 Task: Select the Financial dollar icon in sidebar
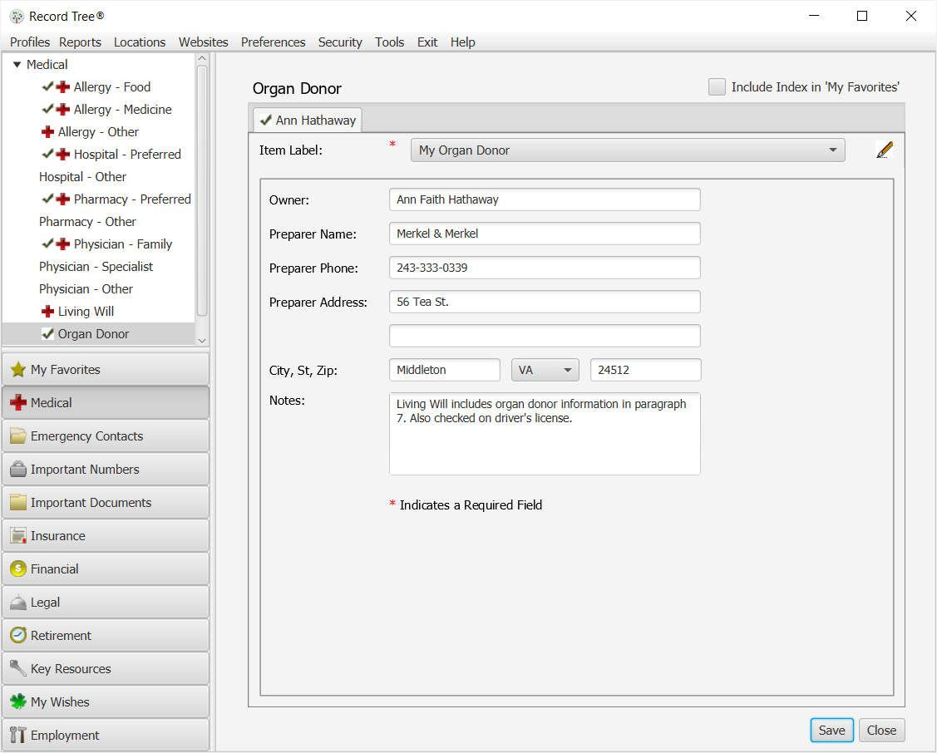(17, 568)
